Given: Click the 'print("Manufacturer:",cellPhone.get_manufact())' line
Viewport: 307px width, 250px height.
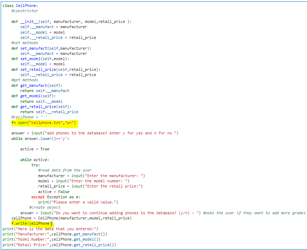Looking at the screenshot, I should click(55, 234).
